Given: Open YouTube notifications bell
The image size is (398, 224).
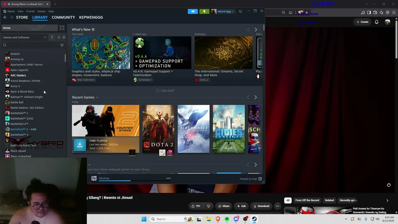Looking at the screenshot, I should (x=377, y=22).
